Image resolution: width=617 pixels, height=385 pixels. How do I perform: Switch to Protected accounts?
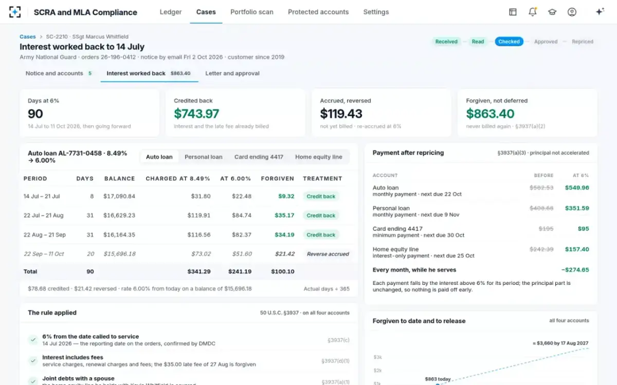click(x=318, y=12)
